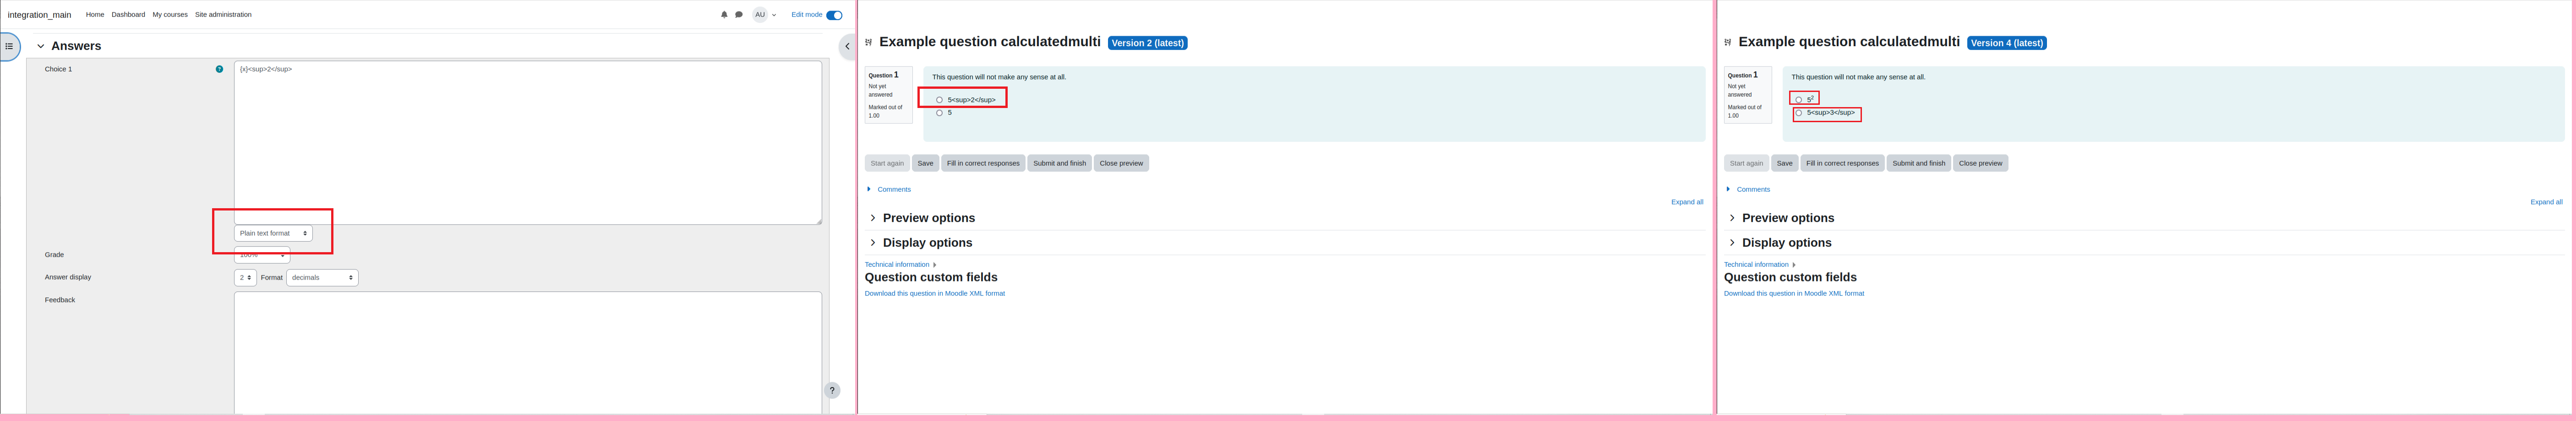This screenshot has width=2576, height=421.
Task: Download Moodle XML link in Version 4 preview
Action: [1794, 293]
